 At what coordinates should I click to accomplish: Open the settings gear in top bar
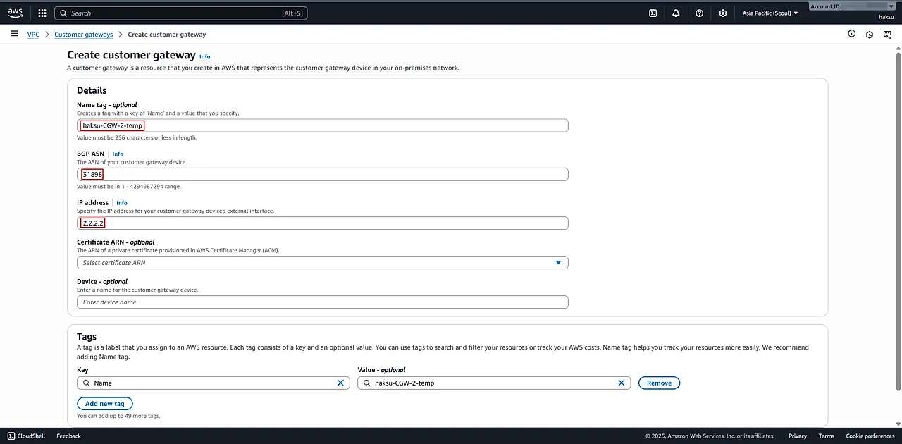click(x=722, y=13)
